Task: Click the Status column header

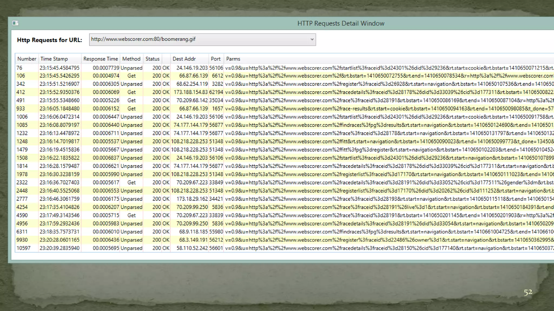Action: click(152, 59)
